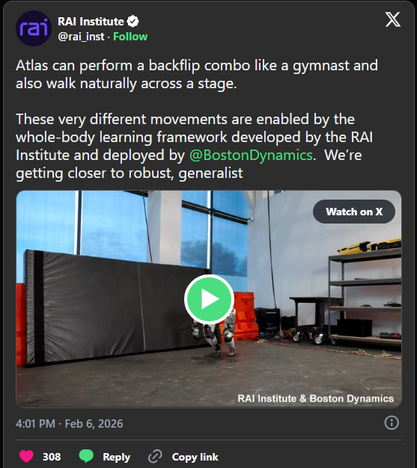Open the 4:01 PM Feb 6, 2026 timestamp

tap(70, 424)
